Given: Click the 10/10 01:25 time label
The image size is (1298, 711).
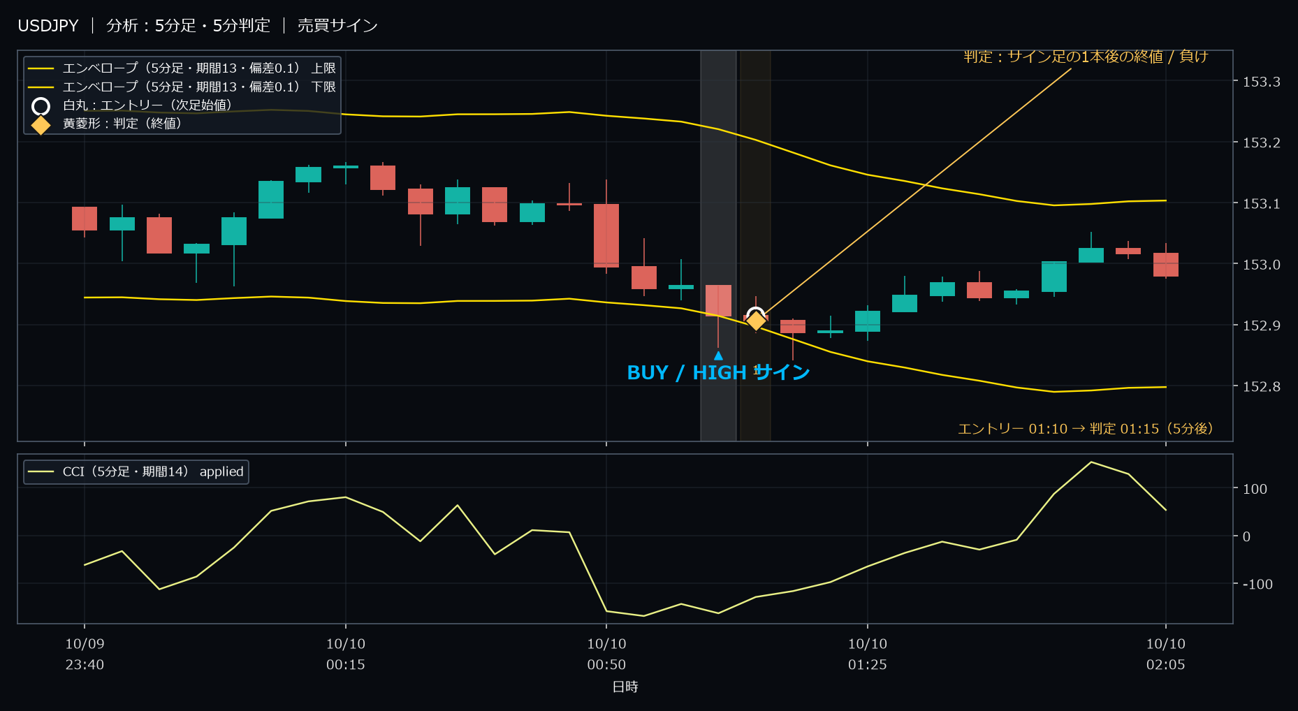Looking at the screenshot, I should click(x=868, y=654).
